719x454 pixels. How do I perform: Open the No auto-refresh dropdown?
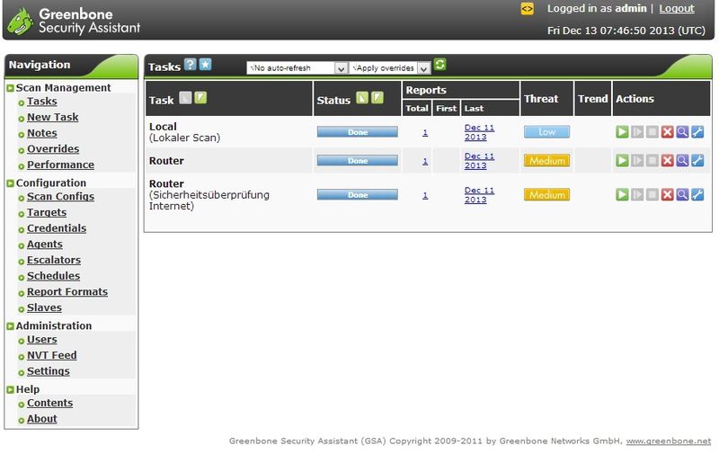(297, 67)
